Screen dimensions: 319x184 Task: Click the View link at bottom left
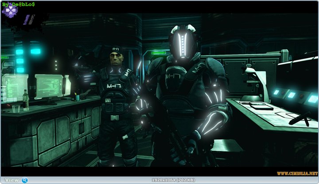[x=12, y=180]
